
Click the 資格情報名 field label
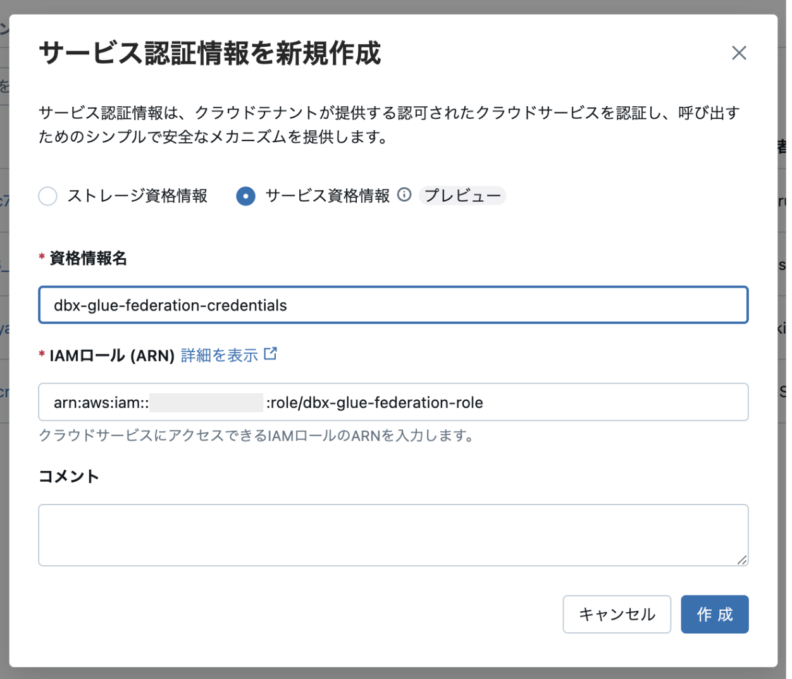click(x=89, y=258)
